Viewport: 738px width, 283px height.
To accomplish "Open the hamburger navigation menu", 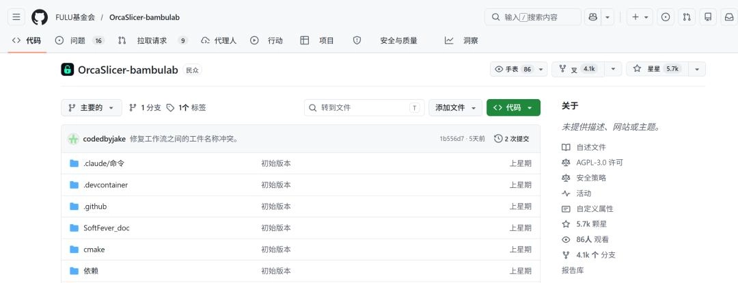I will 16,17.
